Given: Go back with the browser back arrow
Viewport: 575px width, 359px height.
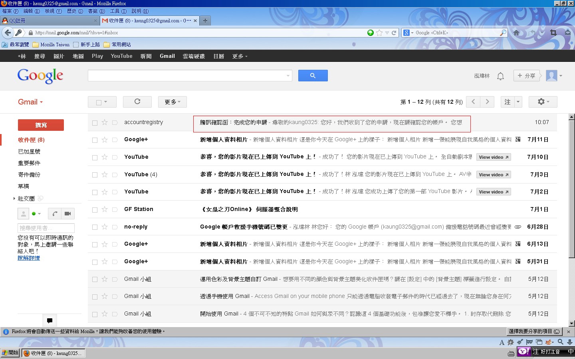Looking at the screenshot, I should click(8, 33).
